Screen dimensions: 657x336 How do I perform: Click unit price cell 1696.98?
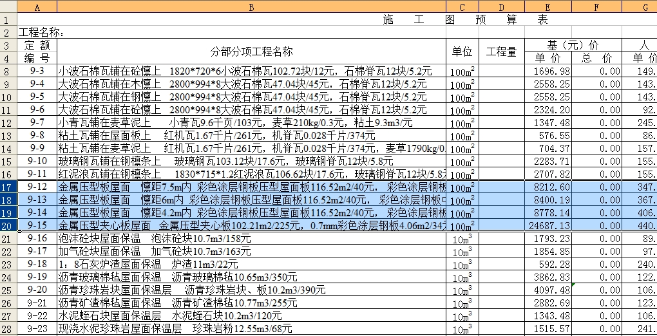pyautogui.click(x=548, y=71)
